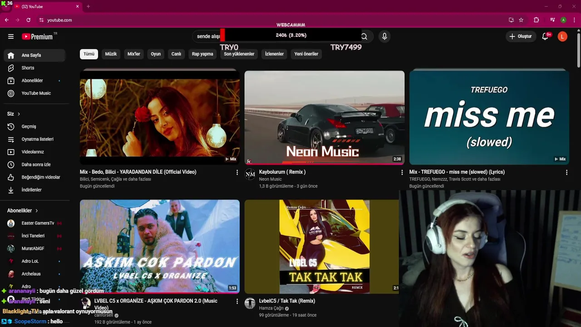
Task: Open Daha sonra izle list
Action: [x=35, y=164]
